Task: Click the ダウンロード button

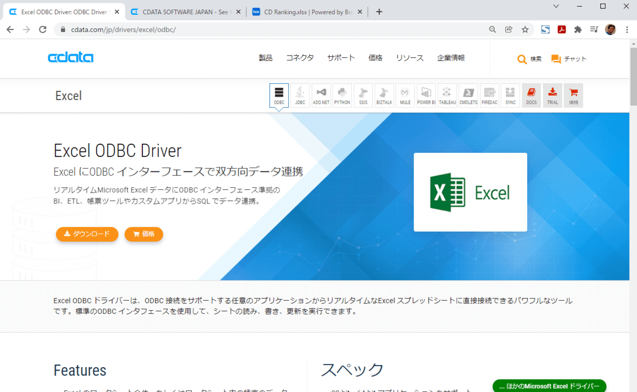Action: click(x=87, y=234)
